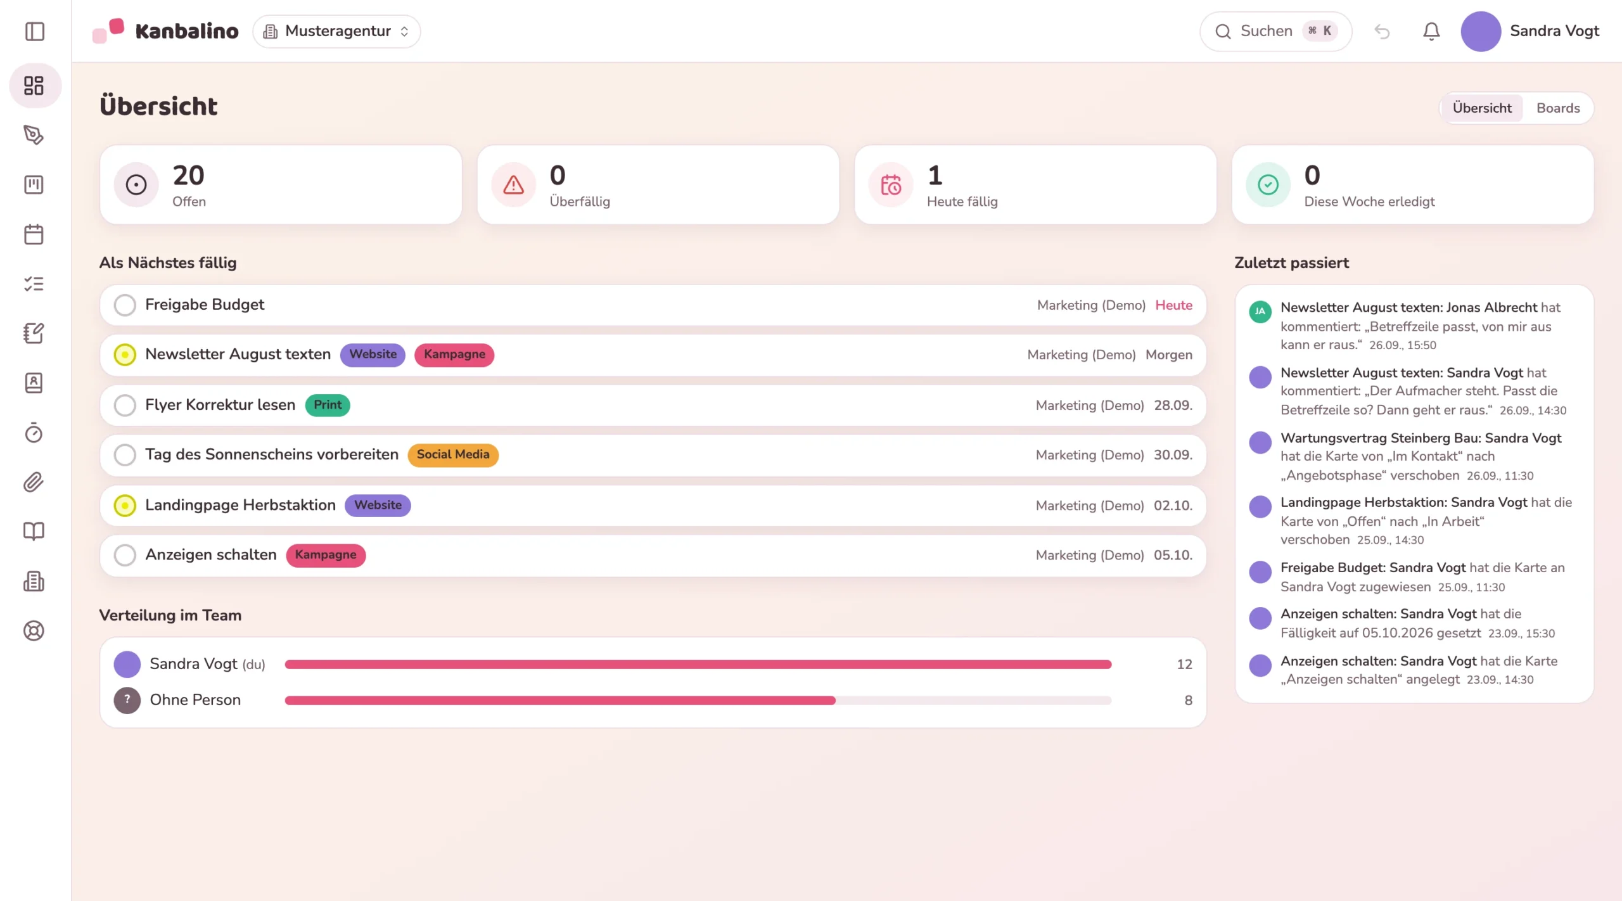This screenshot has width=1622, height=901.
Task: Open the time tracking stopwatch icon
Action: (x=34, y=433)
